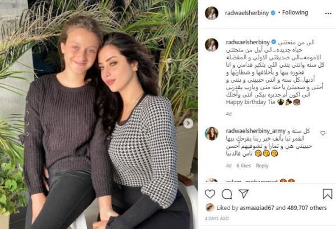
Task: Click the verified badge beside header username
Action: coord(273,13)
